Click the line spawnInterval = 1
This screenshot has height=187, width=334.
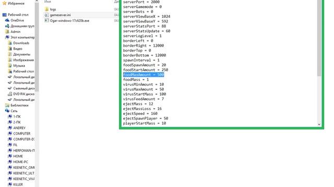(x=141, y=60)
